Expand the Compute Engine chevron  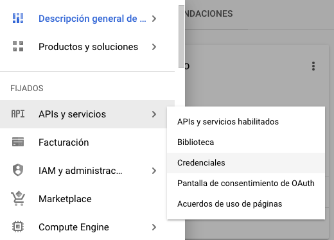154,227
